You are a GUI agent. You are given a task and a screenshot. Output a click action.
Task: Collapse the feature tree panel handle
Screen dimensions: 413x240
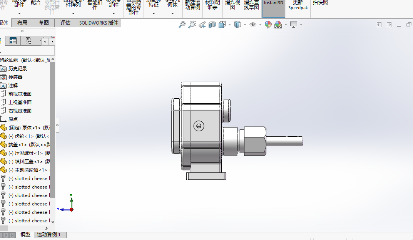coord(57,125)
